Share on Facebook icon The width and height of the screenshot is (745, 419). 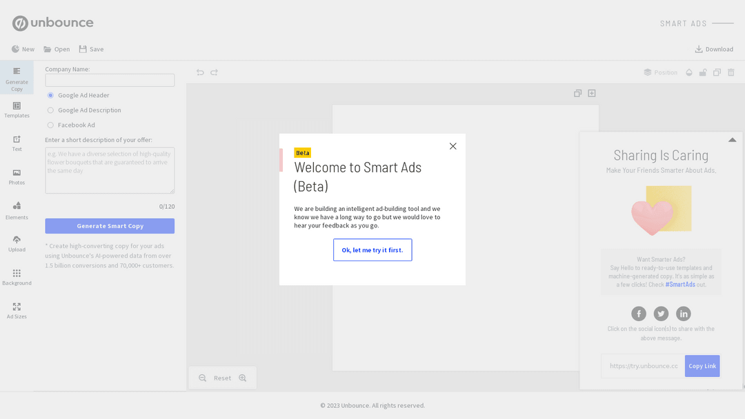[639, 314]
